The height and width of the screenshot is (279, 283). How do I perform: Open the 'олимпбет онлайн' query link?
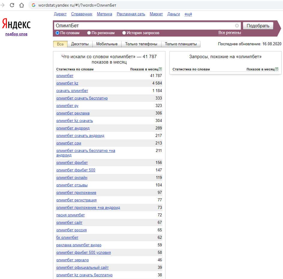tap(72, 178)
